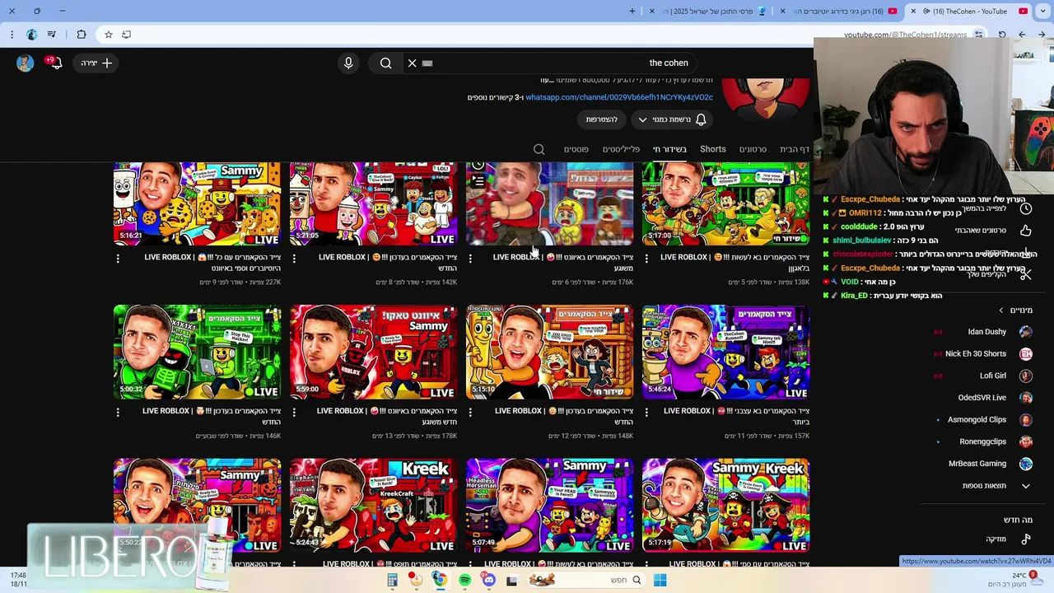Open the channel tabs search icon

[539, 149]
